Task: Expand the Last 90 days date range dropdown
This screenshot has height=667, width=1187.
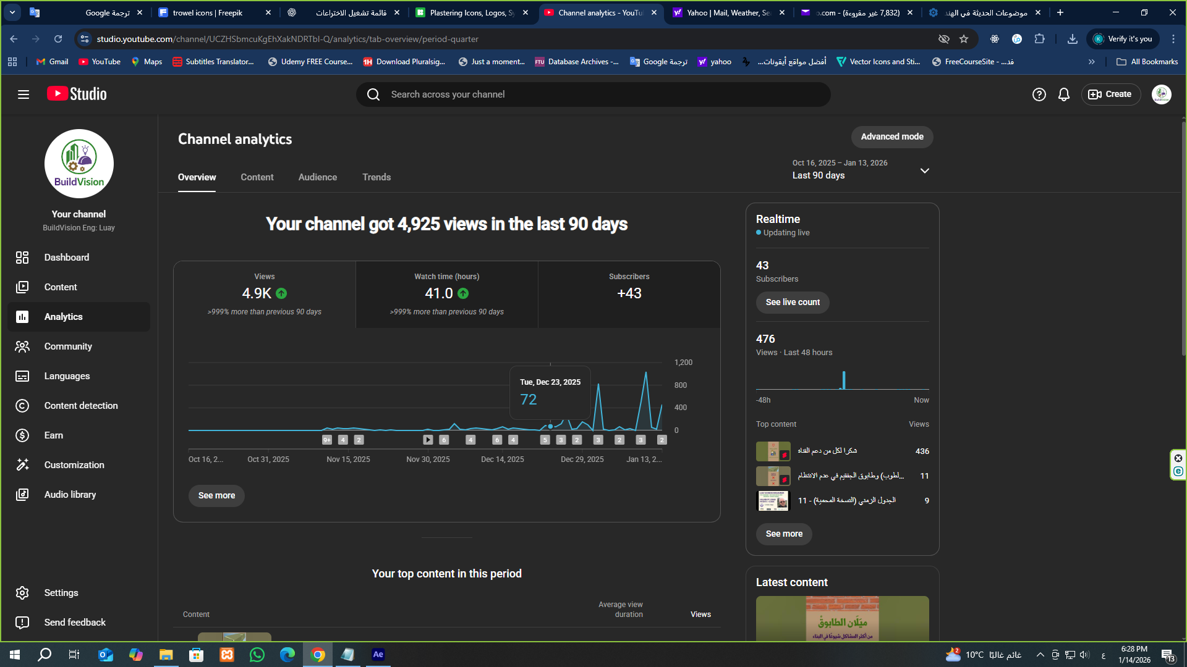Action: coord(924,170)
